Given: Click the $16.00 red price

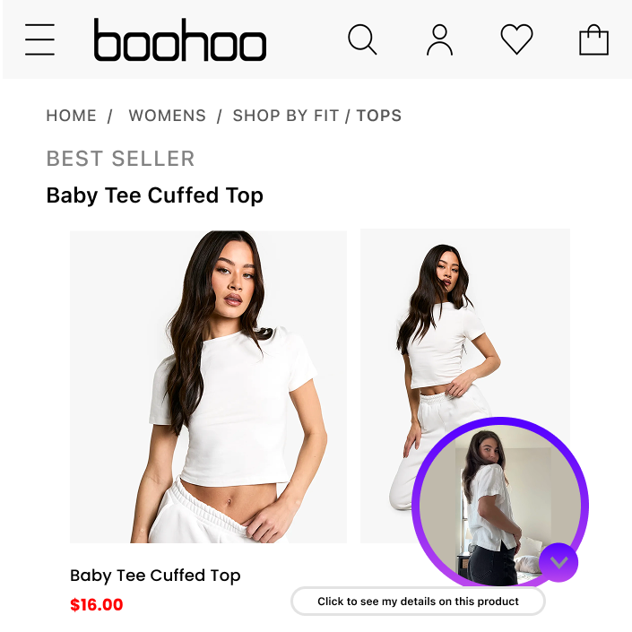Looking at the screenshot, I should (96, 604).
